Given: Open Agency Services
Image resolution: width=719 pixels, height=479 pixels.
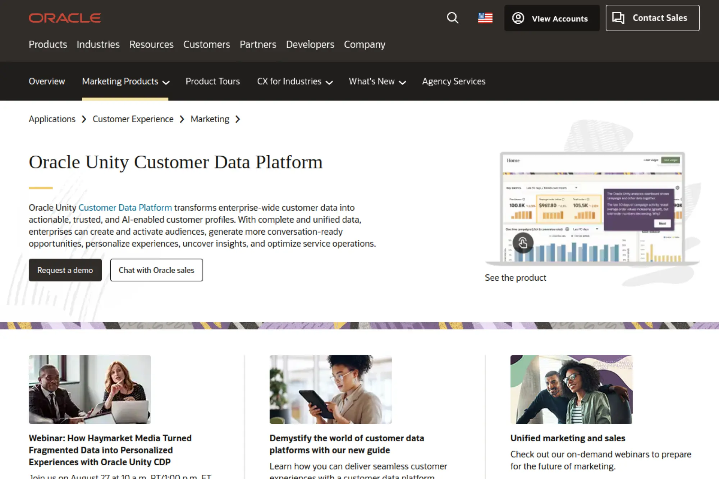Looking at the screenshot, I should pos(454,82).
